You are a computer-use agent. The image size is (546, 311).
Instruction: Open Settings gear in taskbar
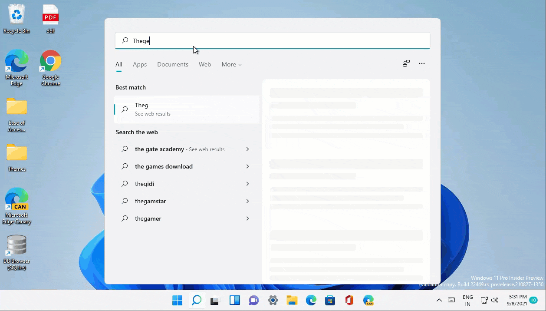pos(273,300)
